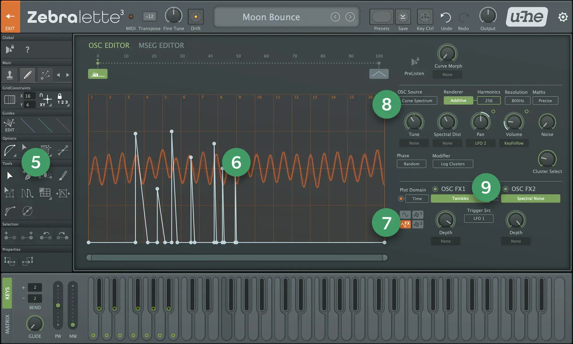The image size is (573, 344).
Task: Toggle the OSC FX1 indicator
Action: (435, 189)
